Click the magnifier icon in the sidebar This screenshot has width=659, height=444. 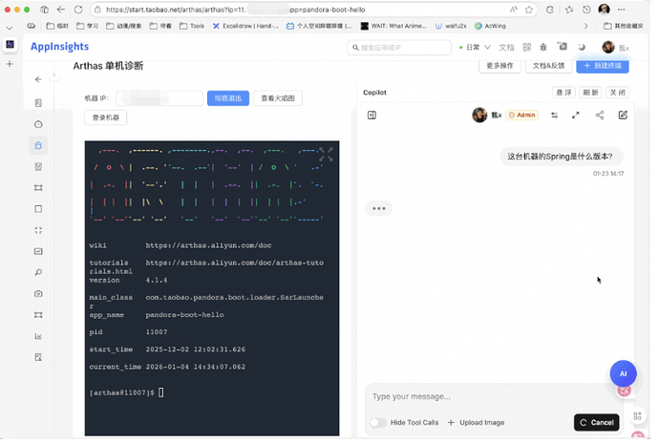coord(38,272)
